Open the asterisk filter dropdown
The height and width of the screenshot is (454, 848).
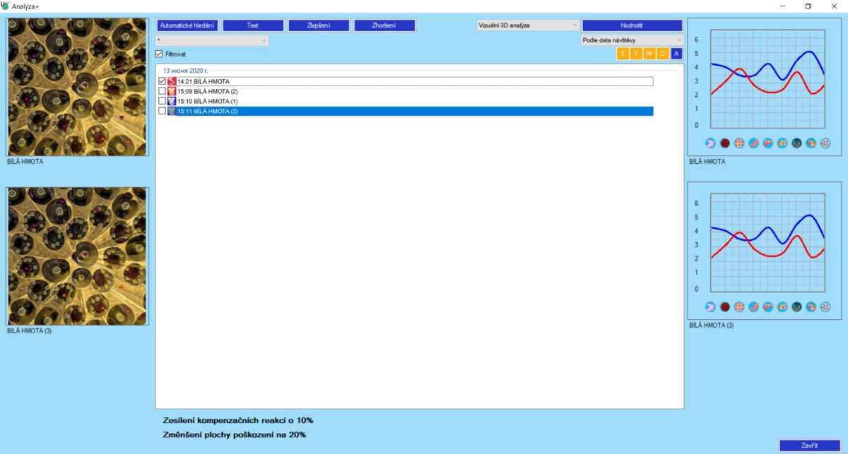click(x=212, y=41)
